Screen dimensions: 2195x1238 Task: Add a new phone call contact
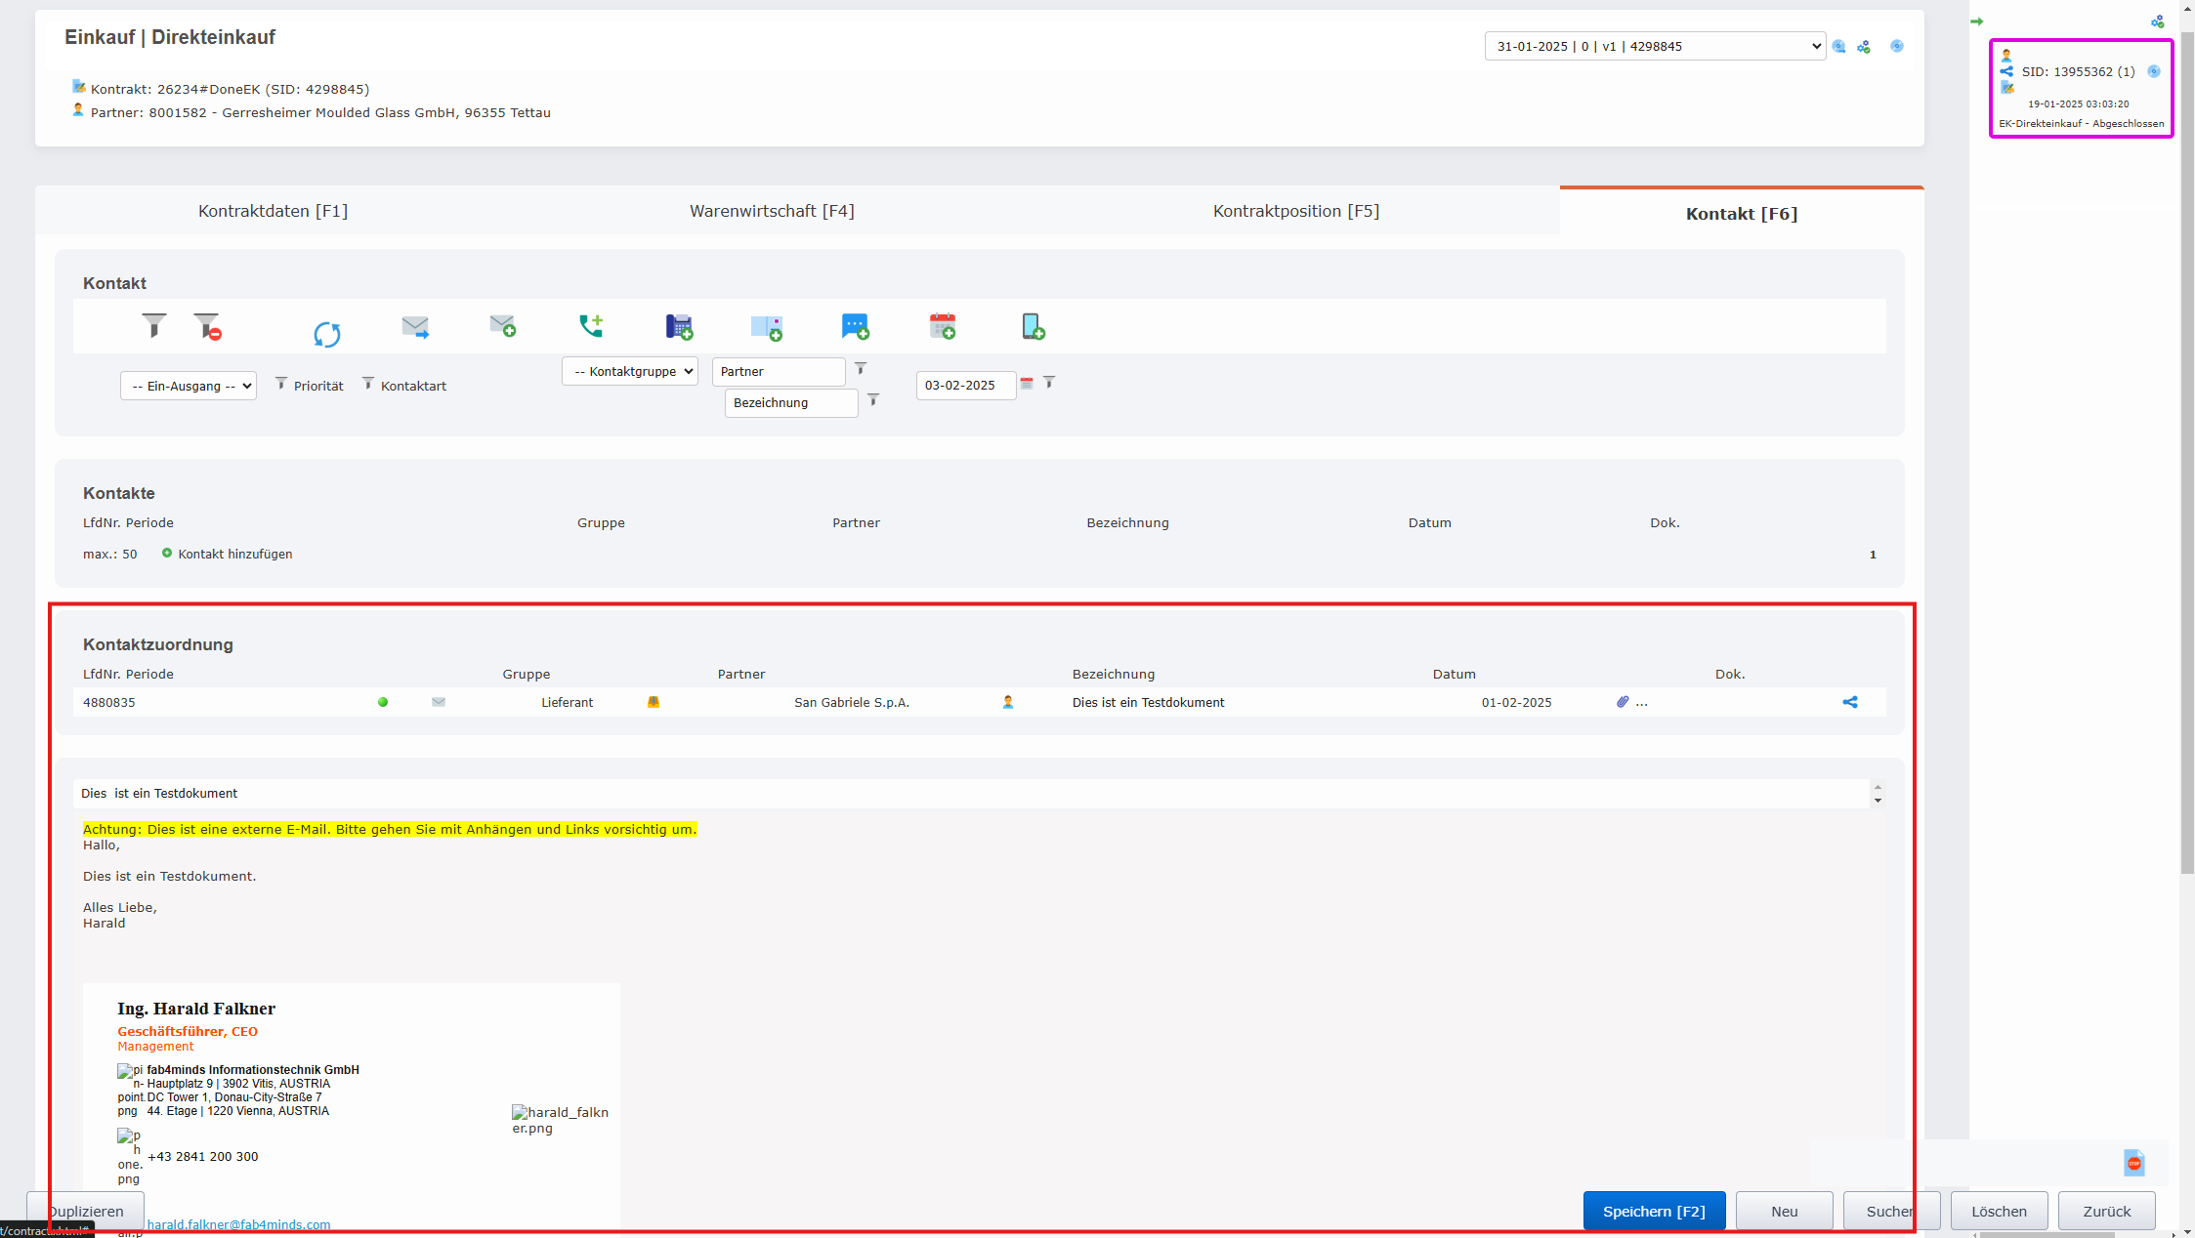point(591,326)
